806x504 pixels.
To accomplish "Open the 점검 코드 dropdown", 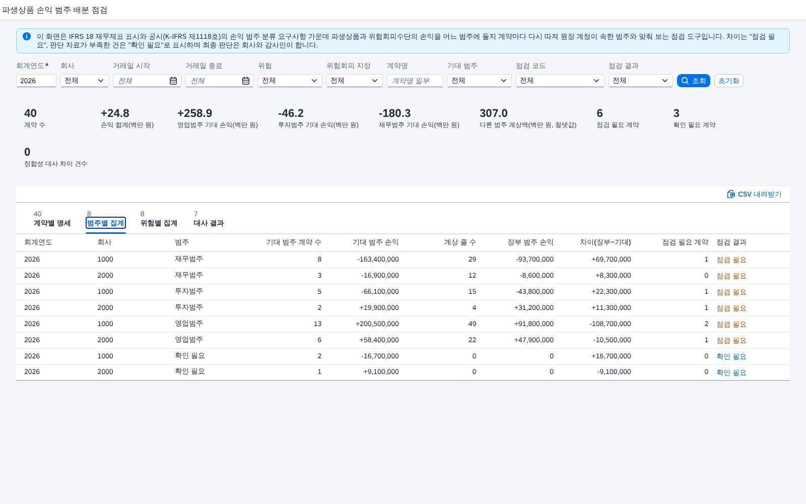I will click(560, 81).
